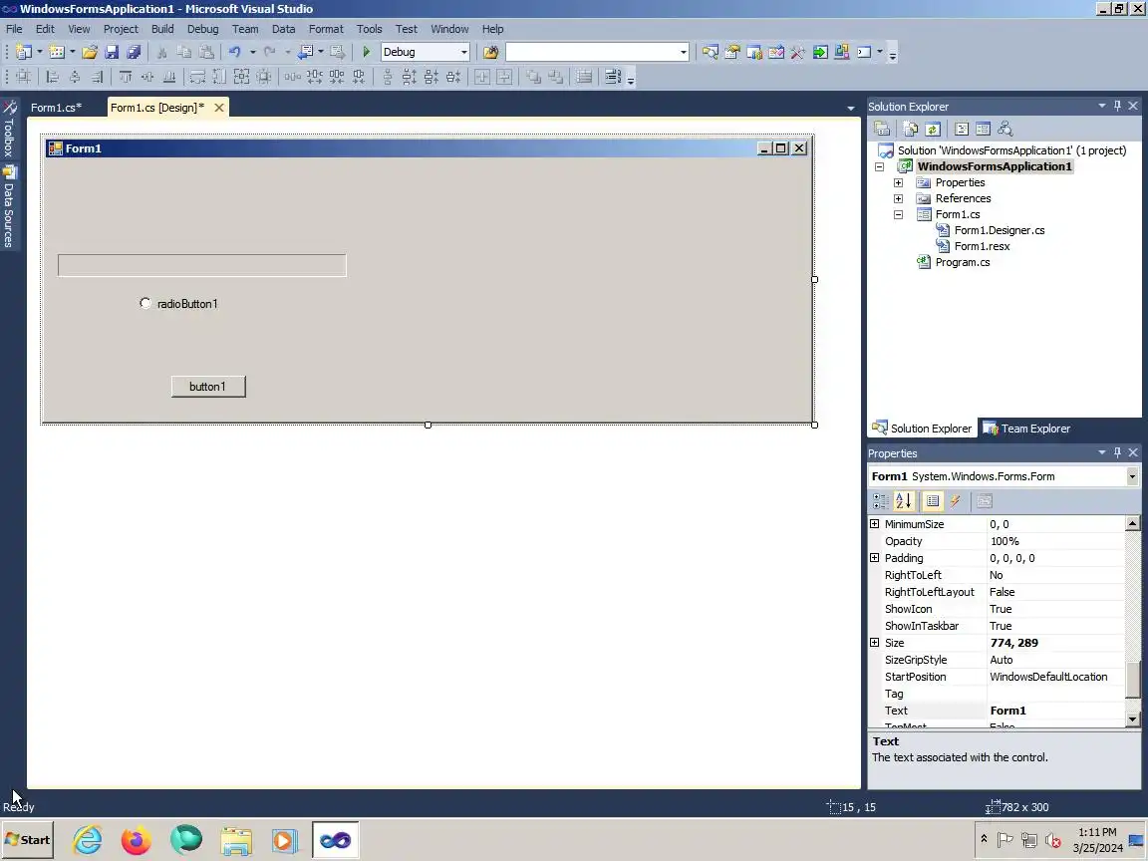
Task: Click the text box control on the form
Action: click(x=202, y=266)
